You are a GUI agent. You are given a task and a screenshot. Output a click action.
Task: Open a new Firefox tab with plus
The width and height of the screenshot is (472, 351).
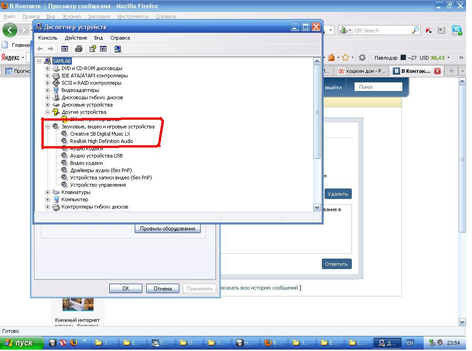pyautogui.click(x=451, y=71)
